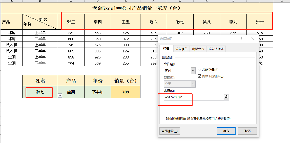Cancel the dialog with 取消
Screen dimensions: 290x143
247,131
